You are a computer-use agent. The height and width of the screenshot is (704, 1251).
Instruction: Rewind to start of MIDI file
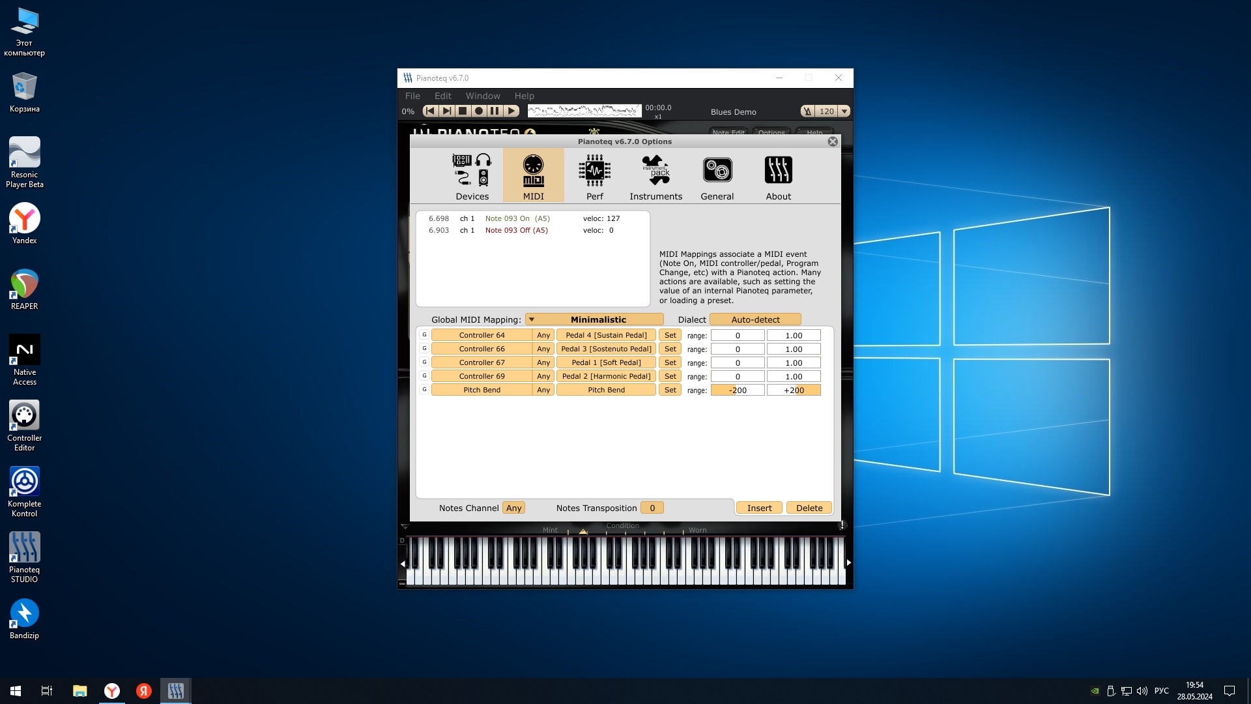pyautogui.click(x=430, y=111)
